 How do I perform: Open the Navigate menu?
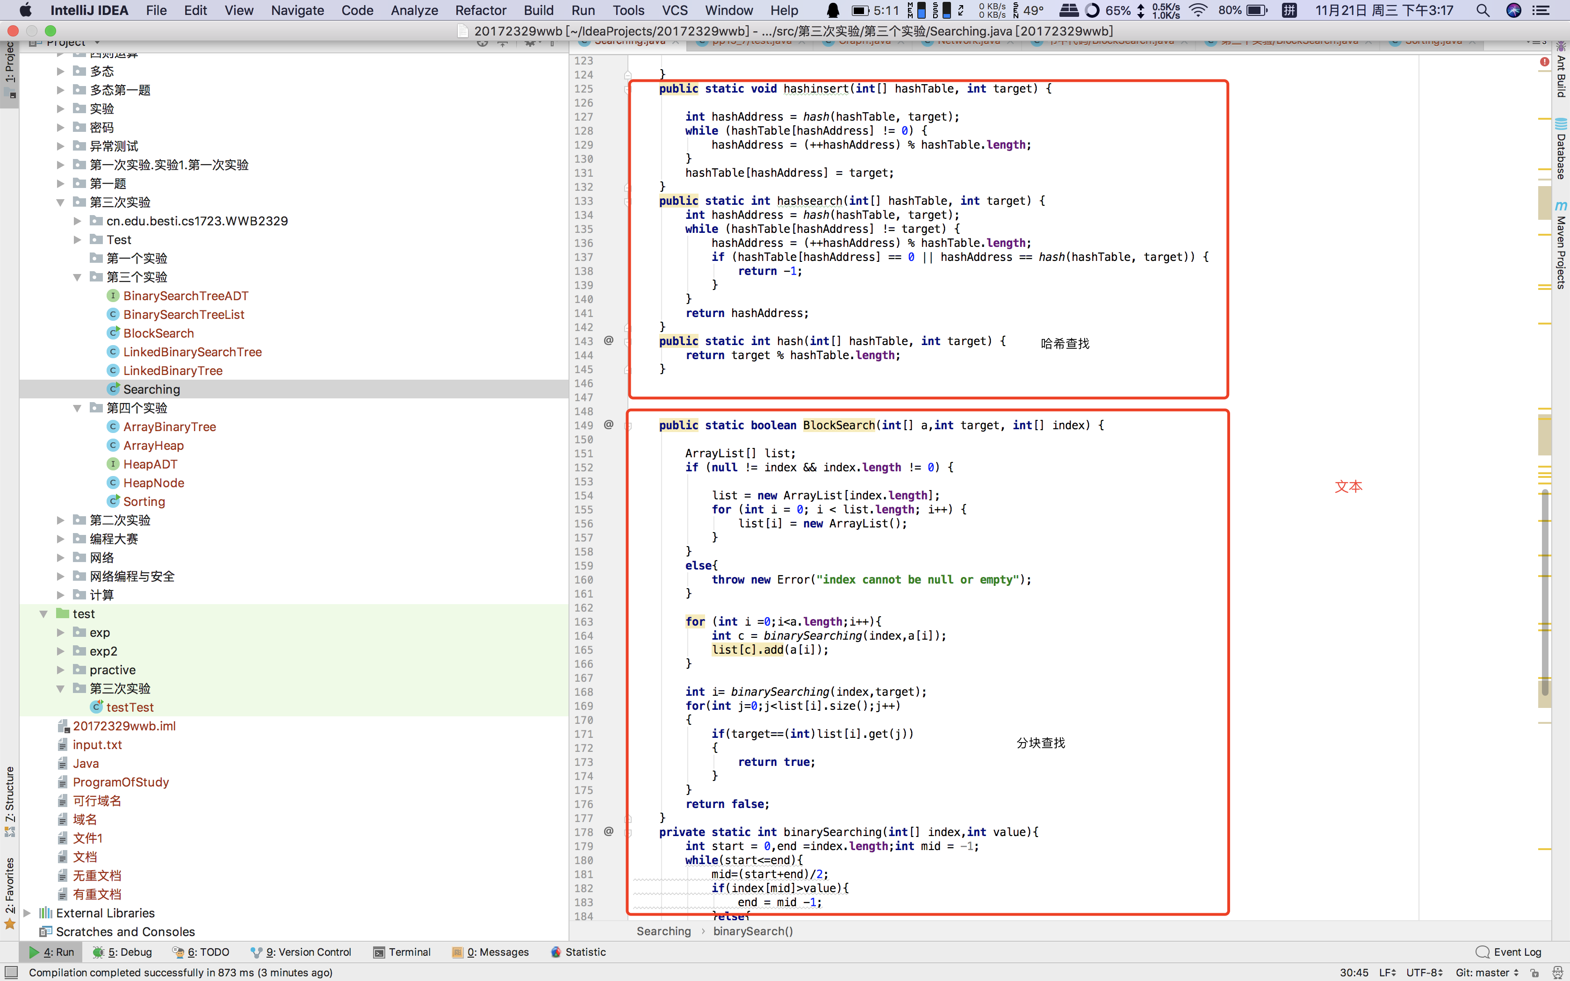click(x=297, y=10)
